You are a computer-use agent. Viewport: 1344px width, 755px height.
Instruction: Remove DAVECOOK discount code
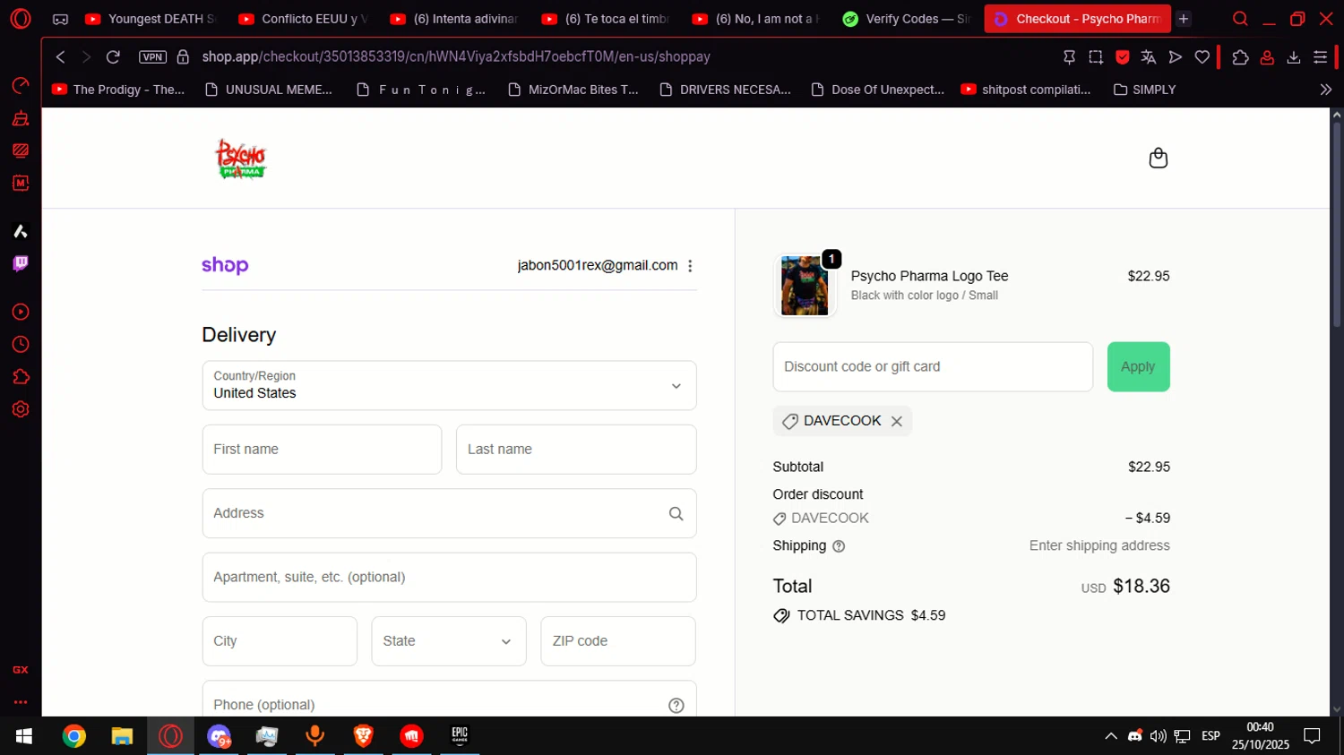point(896,421)
